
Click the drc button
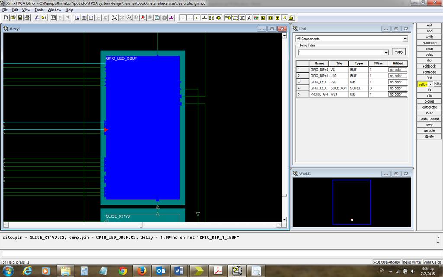tap(429, 60)
